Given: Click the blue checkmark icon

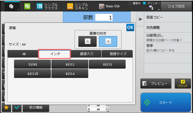Looking at the screenshot, I should (x=17, y=108).
